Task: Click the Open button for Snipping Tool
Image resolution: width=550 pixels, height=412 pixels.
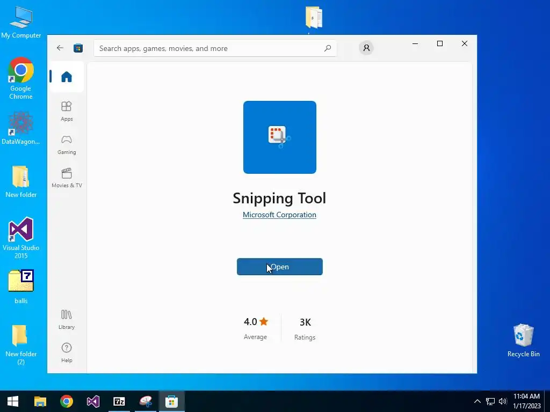Action: click(x=279, y=267)
